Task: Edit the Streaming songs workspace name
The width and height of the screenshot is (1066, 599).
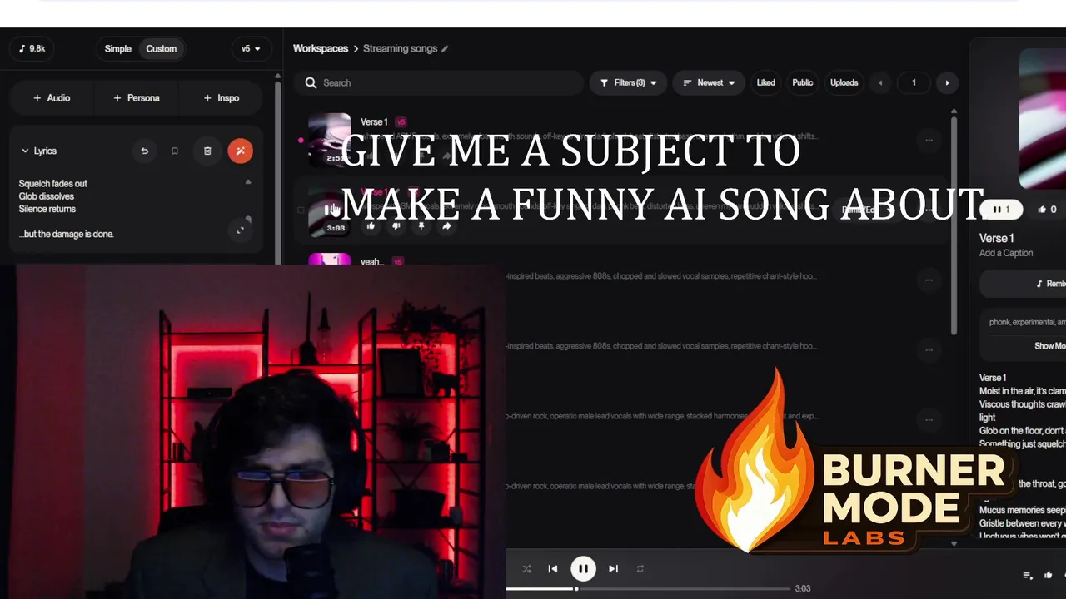Action: (x=445, y=48)
